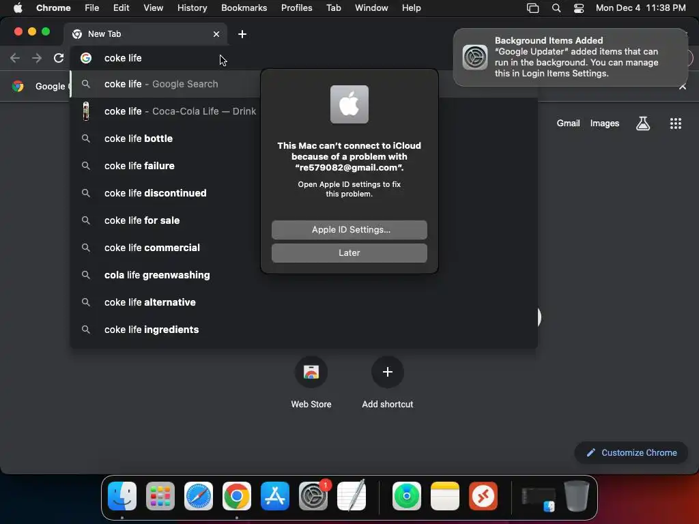Click the Stage Manager windows menu bar icon

(x=532, y=8)
